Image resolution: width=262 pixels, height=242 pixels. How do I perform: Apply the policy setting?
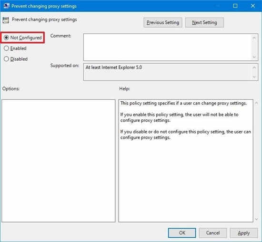(244, 232)
